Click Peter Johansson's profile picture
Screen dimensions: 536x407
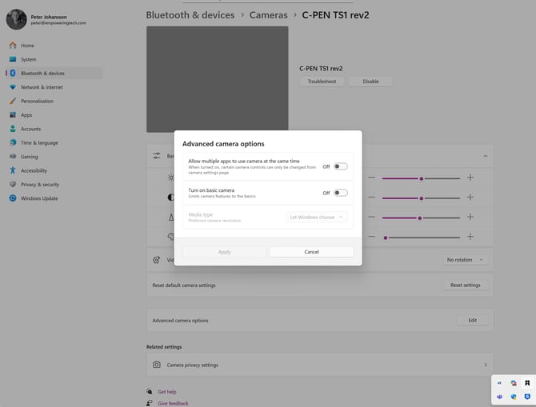pyautogui.click(x=17, y=19)
